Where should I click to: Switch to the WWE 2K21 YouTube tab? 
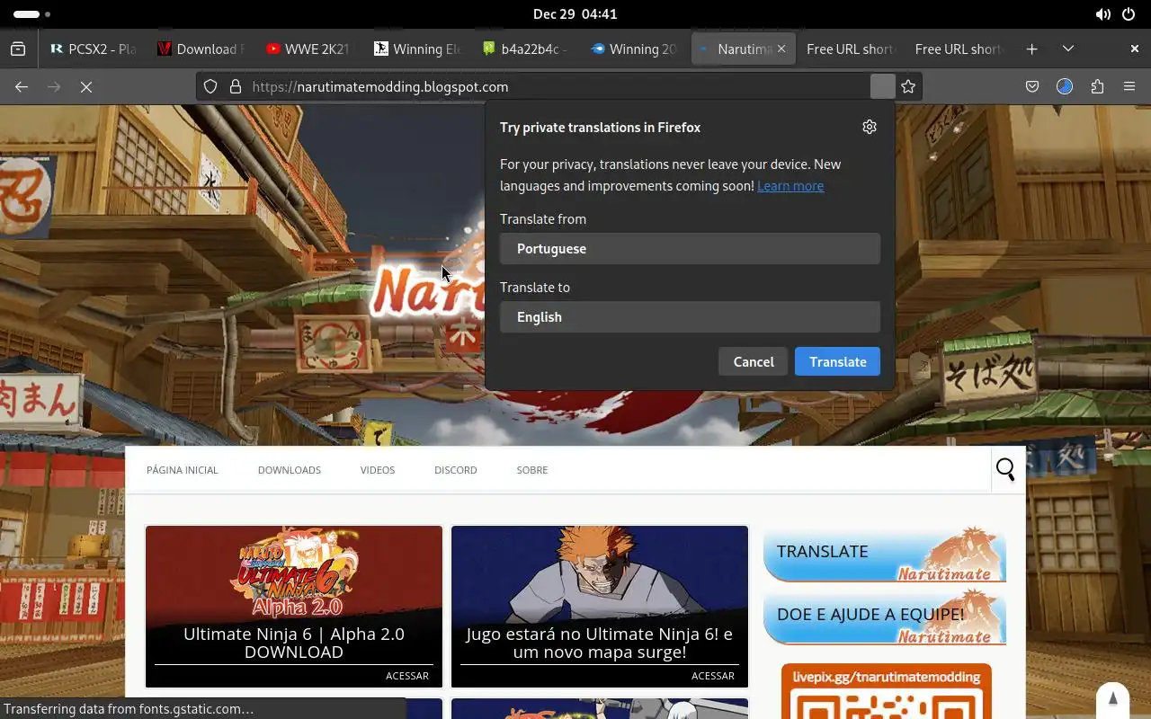309,49
